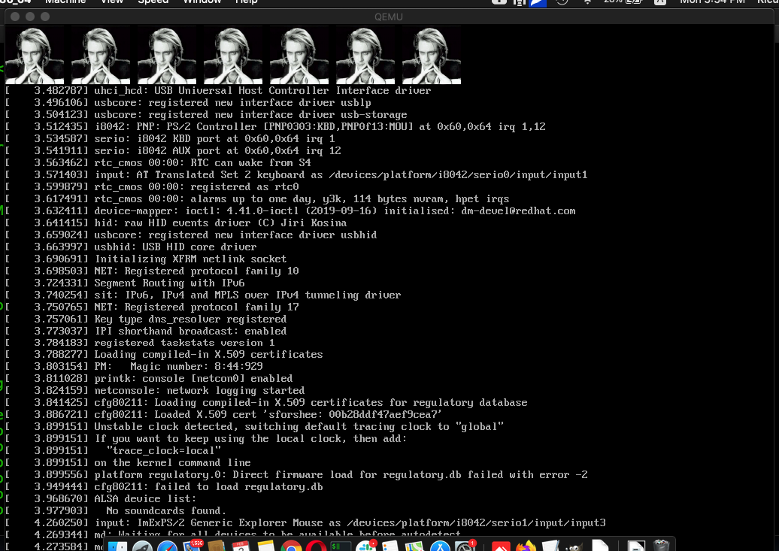
Task: Click the 'printk: console [netcon0] enabled' line
Action: [149, 378]
